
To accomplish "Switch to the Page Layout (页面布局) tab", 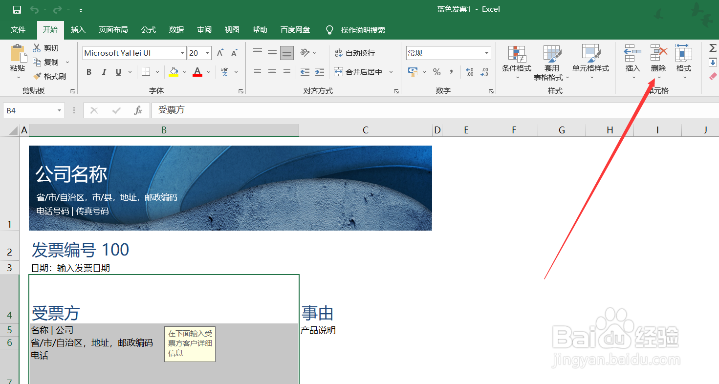I will (113, 30).
